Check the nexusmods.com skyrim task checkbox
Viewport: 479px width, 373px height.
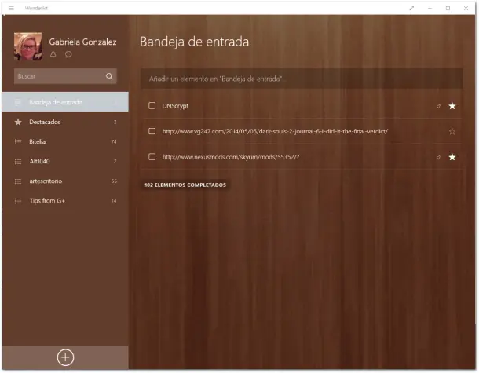coord(152,157)
